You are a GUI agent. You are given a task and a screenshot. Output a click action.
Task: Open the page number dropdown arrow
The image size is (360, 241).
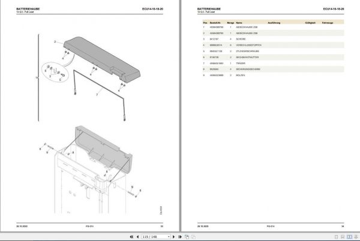169,237
